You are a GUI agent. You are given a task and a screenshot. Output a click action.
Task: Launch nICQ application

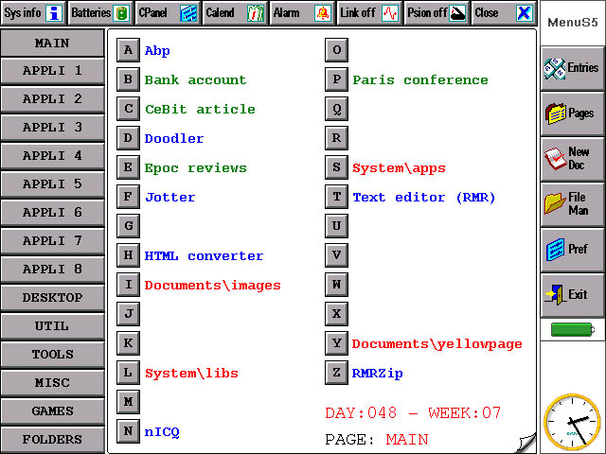[x=162, y=432]
